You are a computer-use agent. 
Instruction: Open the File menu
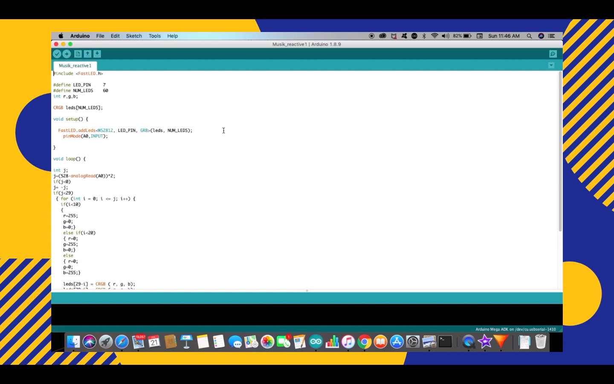coord(100,36)
